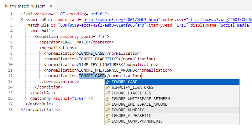Image resolution: width=252 pixels, height=131 pixels.
Task: Click the enum icon beside IGNORE_CASE suggestion
Action: point(108,82)
